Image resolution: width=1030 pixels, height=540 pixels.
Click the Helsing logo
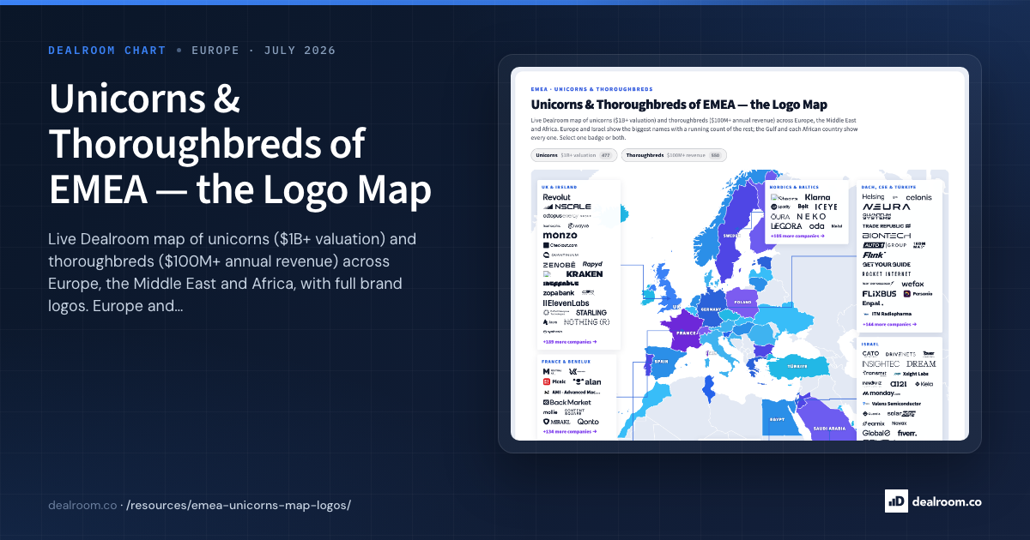pyautogui.click(x=873, y=197)
